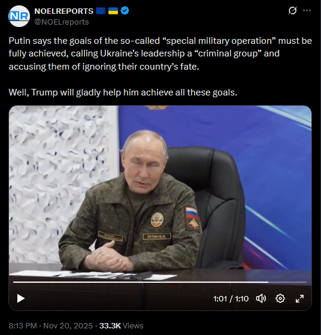
Task: Click the EU flag emoji beside the name
Action: (x=101, y=11)
